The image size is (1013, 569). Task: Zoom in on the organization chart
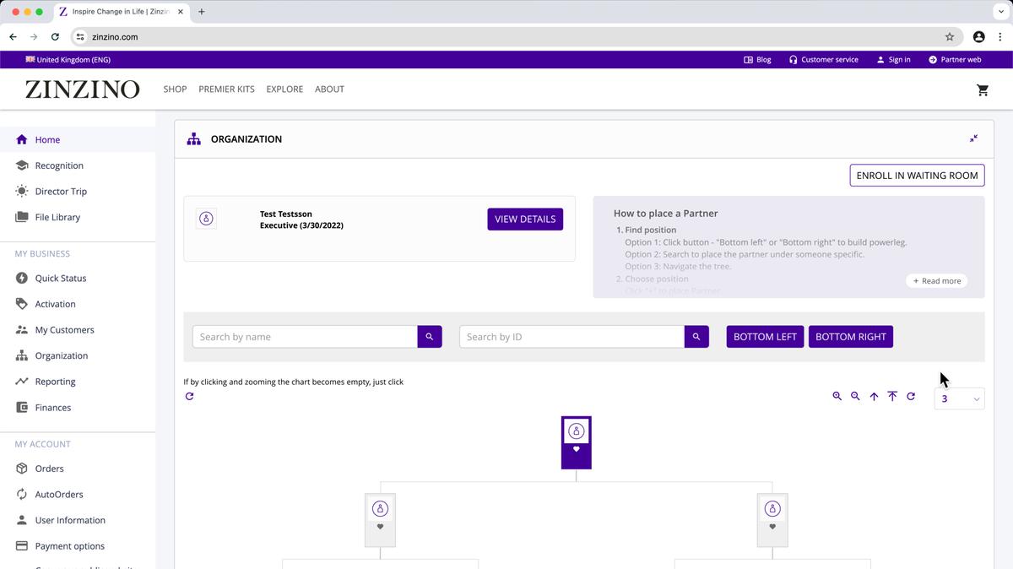pos(837,396)
